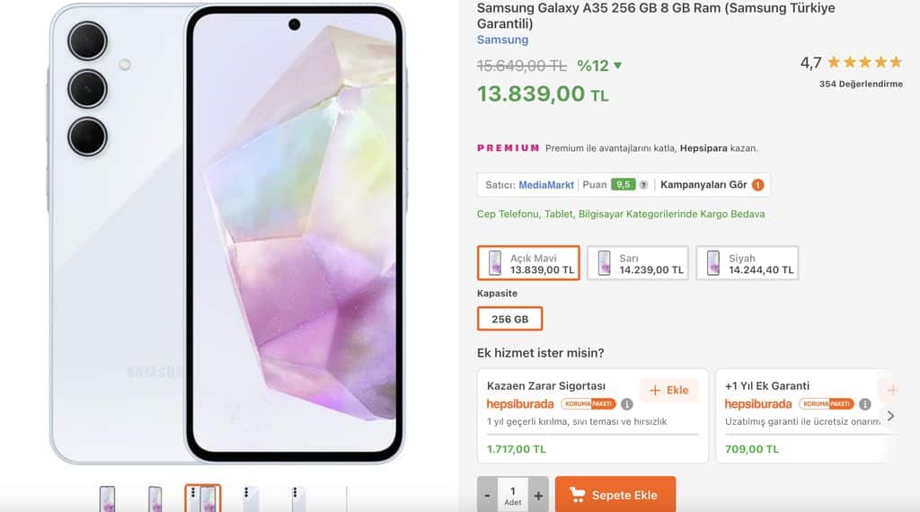The image size is (920, 512).
Task: Expand the %12 discount dropdown arrow
Action: point(617,66)
